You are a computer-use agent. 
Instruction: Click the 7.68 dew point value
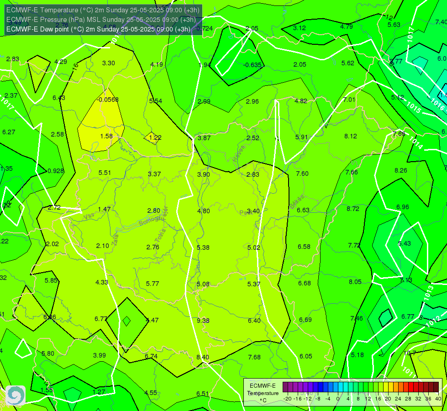[254, 357]
